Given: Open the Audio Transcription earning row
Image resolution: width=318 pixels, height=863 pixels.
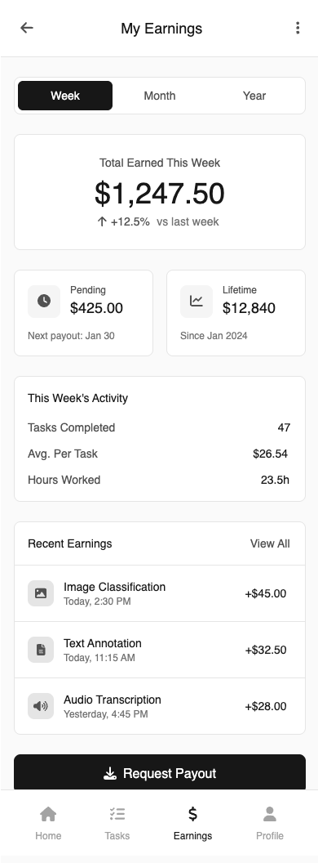Looking at the screenshot, I should coord(160,706).
